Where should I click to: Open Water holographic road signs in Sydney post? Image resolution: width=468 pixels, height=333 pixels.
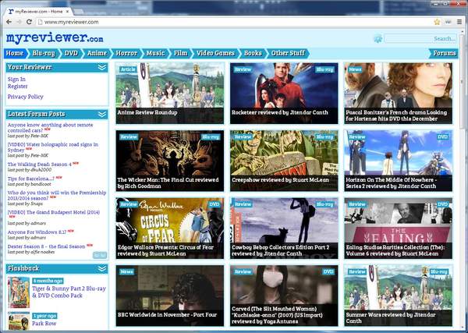point(53,147)
